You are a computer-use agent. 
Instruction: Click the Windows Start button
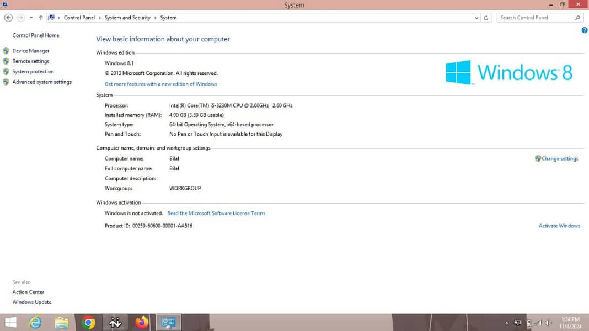[10, 323]
